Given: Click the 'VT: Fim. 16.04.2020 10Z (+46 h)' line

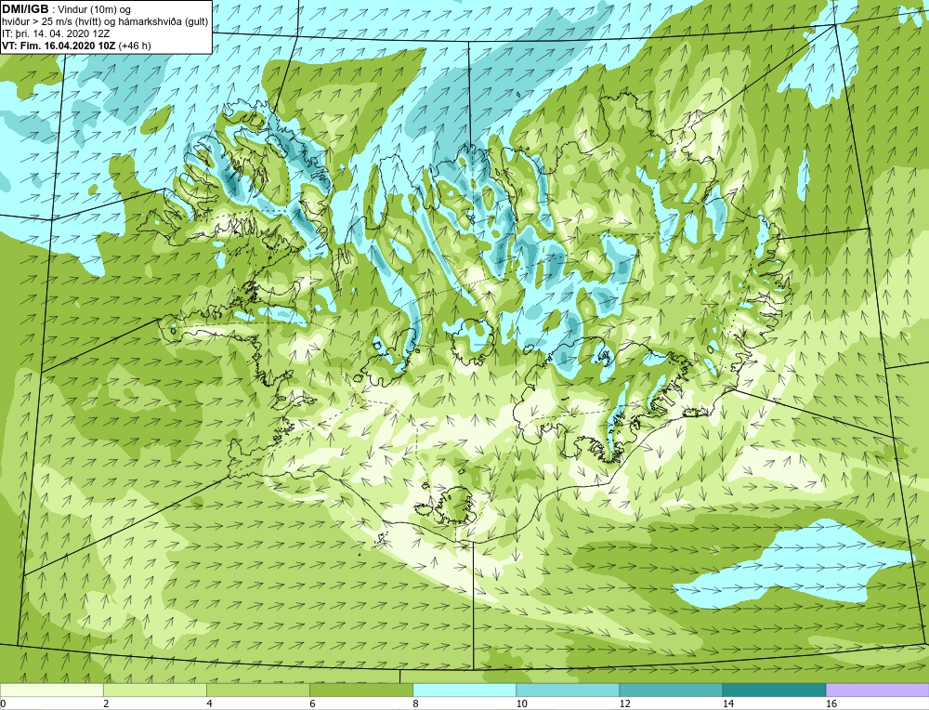Looking at the screenshot, I should click(x=76, y=46).
